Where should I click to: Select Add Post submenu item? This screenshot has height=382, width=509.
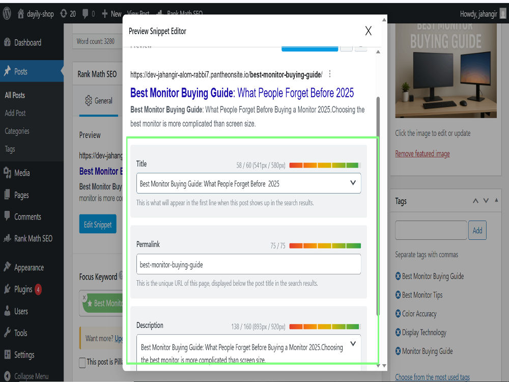15,113
